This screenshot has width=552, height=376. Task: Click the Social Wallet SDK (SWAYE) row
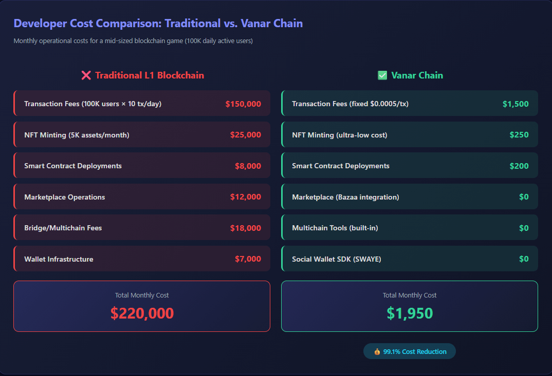pos(410,259)
